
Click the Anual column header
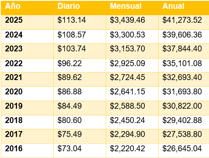pos(173,6)
